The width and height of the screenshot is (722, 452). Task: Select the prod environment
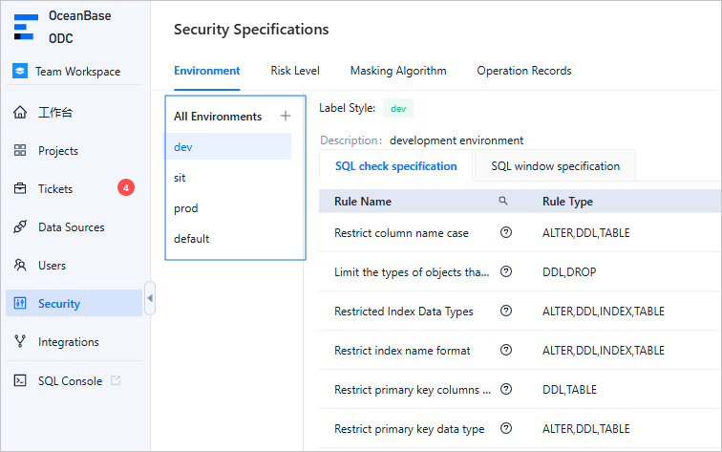pyautogui.click(x=186, y=208)
